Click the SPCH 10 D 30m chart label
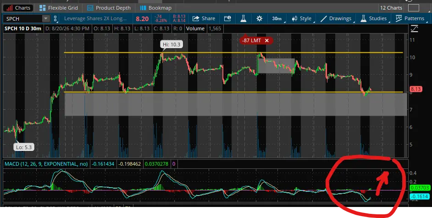This screenshot has height=218, width=432. click(23, 28)
